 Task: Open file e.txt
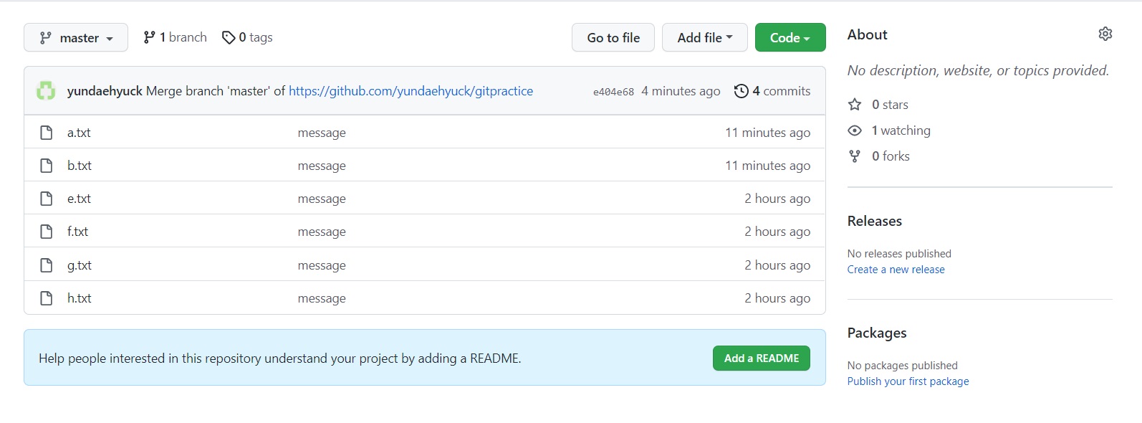coord(79,199)
